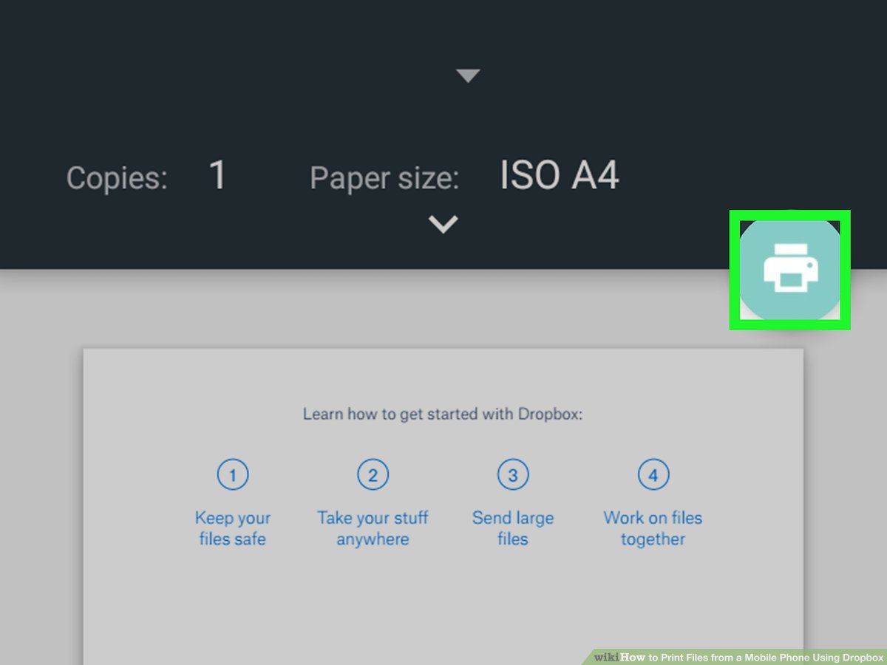Collapse the print panel using the top arrow
887x665 pixels.
pos(468,74)
